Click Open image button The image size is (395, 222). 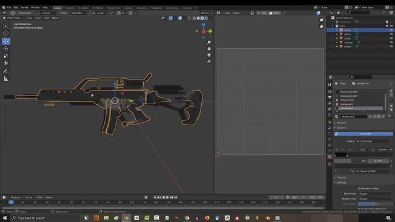[x=275, y=13]
